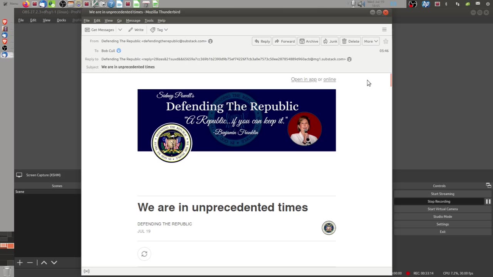Archive the open message
Viewport: 493px width, 277px height.
coord(309,41)
